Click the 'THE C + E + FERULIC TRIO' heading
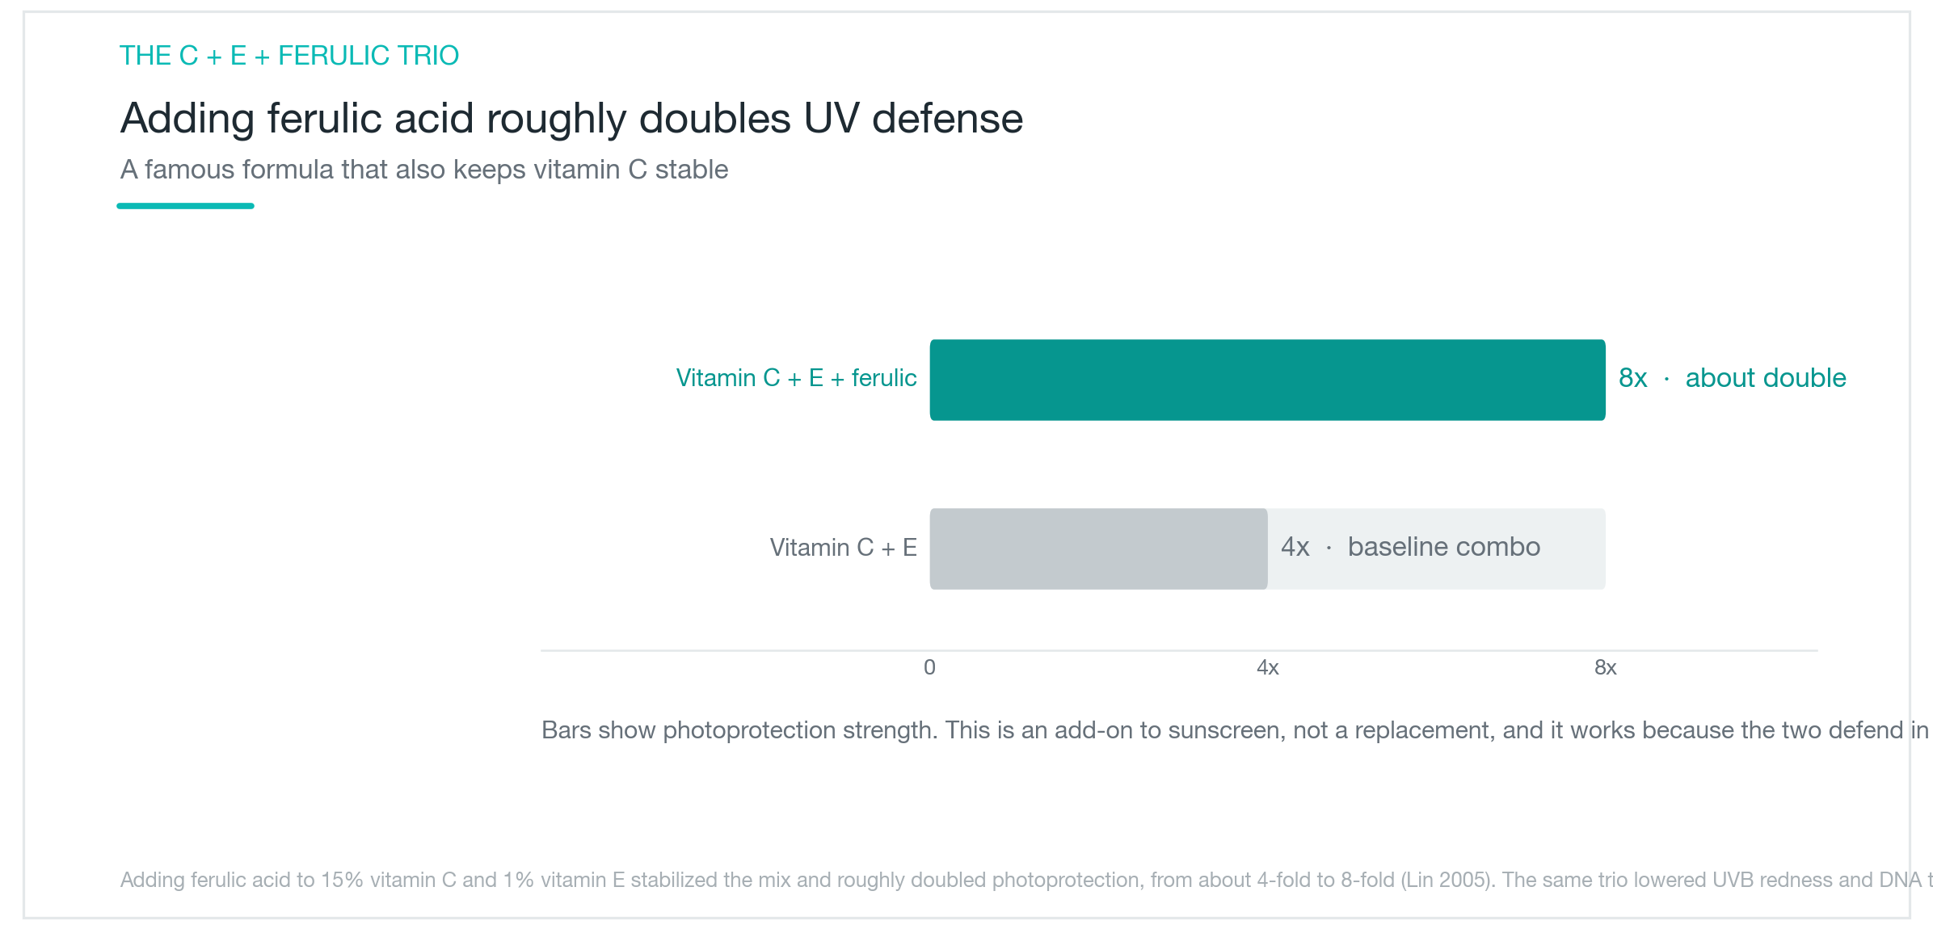 click(289, 56)
